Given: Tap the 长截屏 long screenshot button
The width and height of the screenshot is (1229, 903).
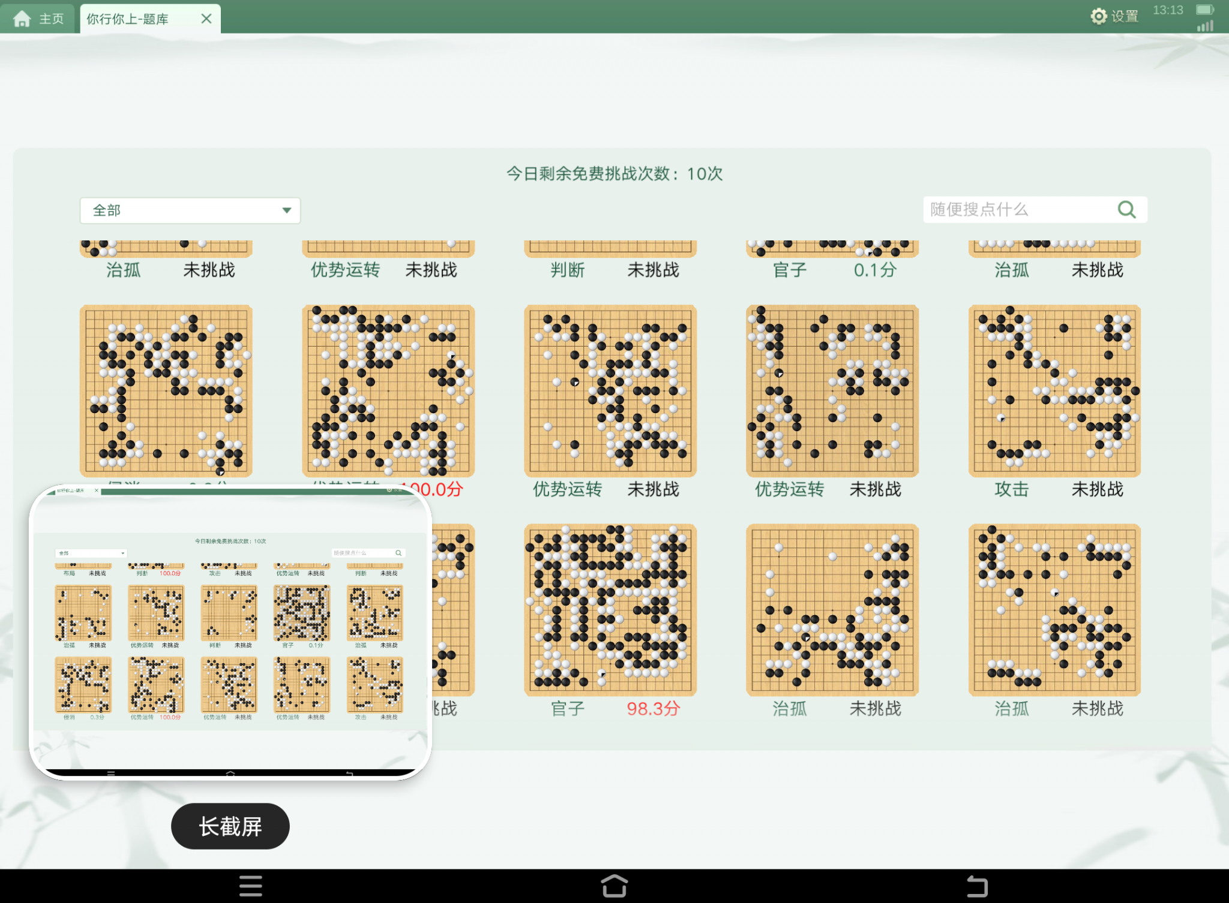Looking at the screenshot, I should tap(230, 826).
